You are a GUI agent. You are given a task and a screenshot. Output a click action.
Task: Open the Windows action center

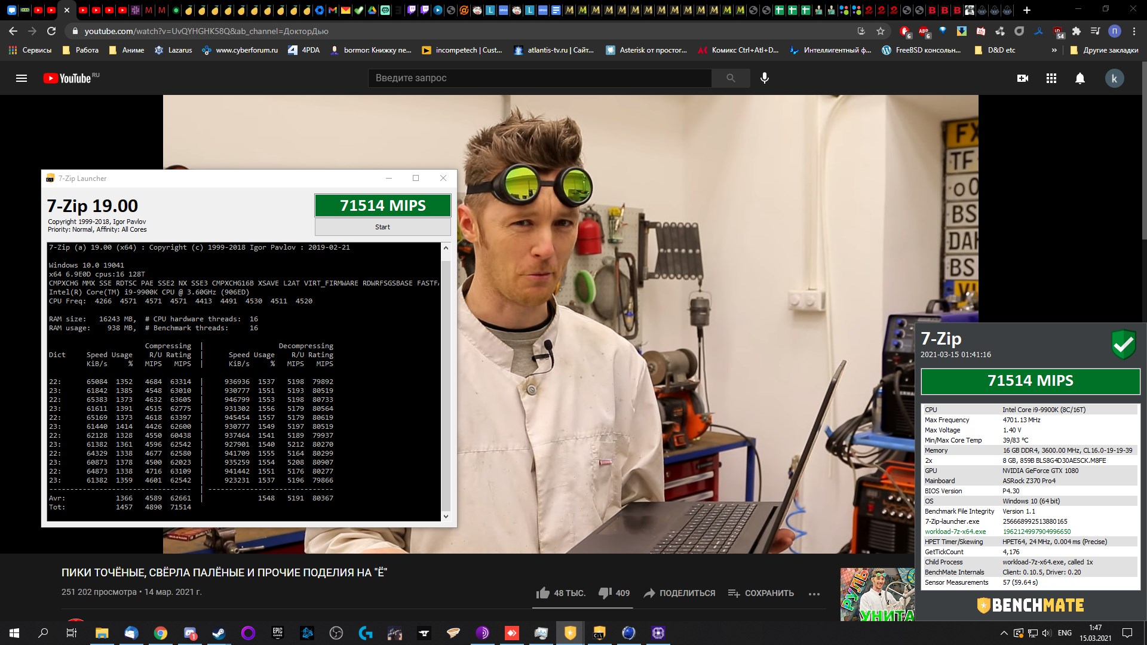pos(1127,633)
